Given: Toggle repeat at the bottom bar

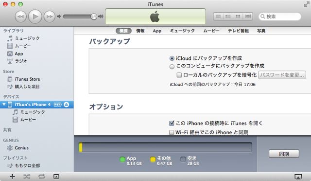Looking at the screenshot, I should tap(42, 177).
